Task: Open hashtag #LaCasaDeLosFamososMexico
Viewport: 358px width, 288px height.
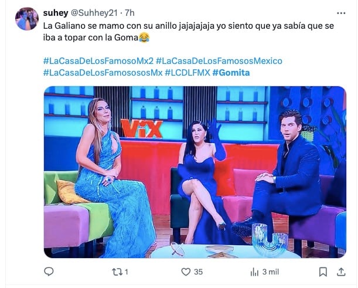Action: 219,61
